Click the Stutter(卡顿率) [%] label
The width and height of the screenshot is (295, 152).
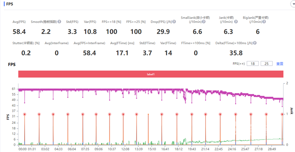pyautogui.click(x=26, y=43)
